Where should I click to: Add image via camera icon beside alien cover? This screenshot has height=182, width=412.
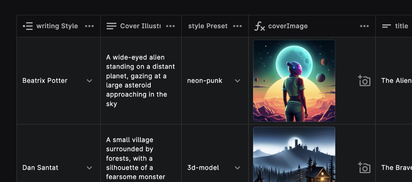[364, 80]
